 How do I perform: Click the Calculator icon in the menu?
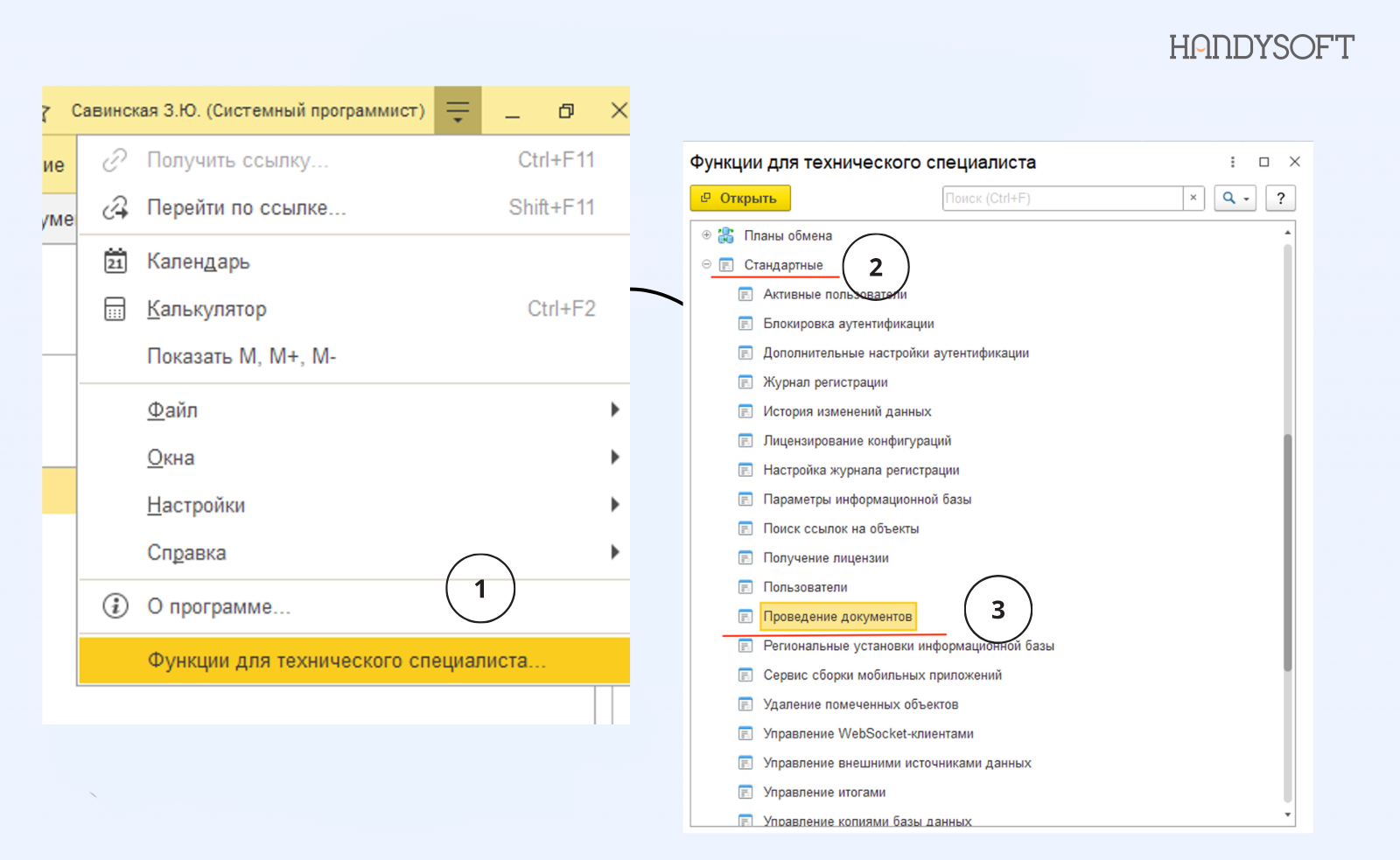pyautogui.click(x=115, y=309)
